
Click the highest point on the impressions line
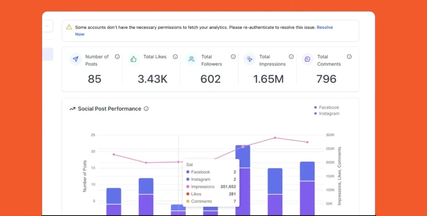pos(275,138)
